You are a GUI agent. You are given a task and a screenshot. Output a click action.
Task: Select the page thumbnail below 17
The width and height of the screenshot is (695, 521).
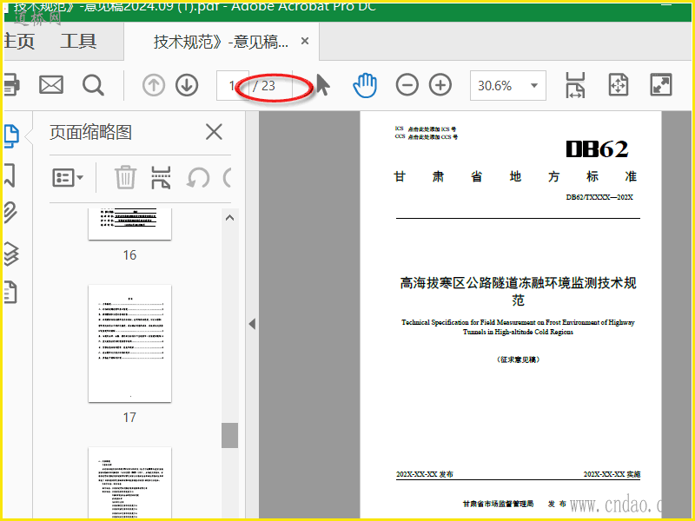coord(129,483)
